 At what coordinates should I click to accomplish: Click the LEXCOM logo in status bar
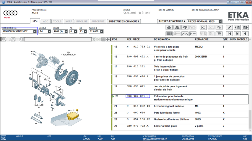coord(4,138)
